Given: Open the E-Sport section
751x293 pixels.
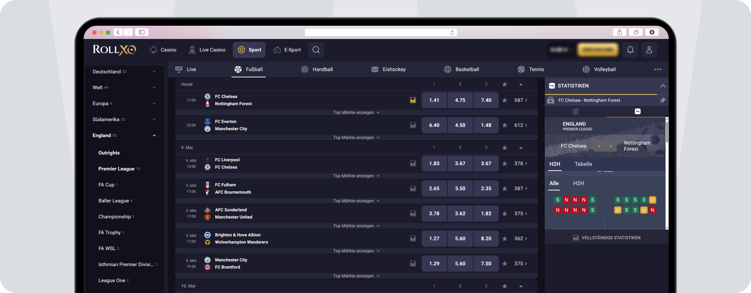Looking at the screenshot, I should [287, 50].
